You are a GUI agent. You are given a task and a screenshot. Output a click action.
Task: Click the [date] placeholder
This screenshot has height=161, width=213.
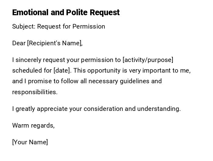tap(62, 70)
